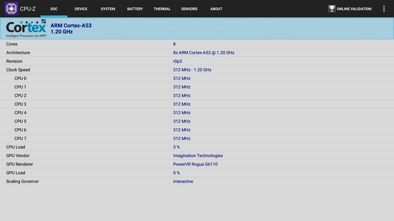394x221 pixels.
Task: Select the GPU Load label
Action: coord(16,173)
